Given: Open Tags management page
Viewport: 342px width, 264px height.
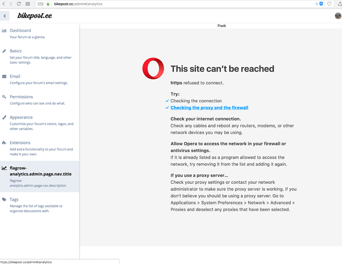Looking at the screenshot, I should (40, 205).
